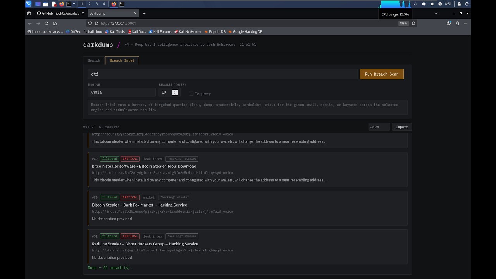Click the CRITICAL tag on result #49
The image size is (496, 279).
pyautogui.click(x=130, y=159)
